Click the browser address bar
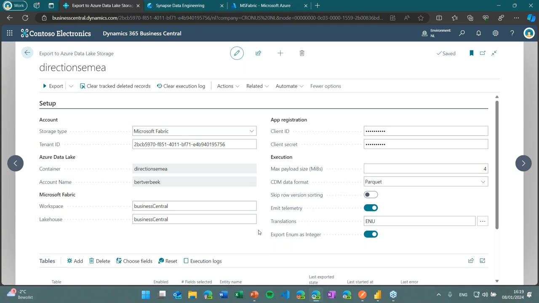Viewport: 539px width, 303px height. 218,18
